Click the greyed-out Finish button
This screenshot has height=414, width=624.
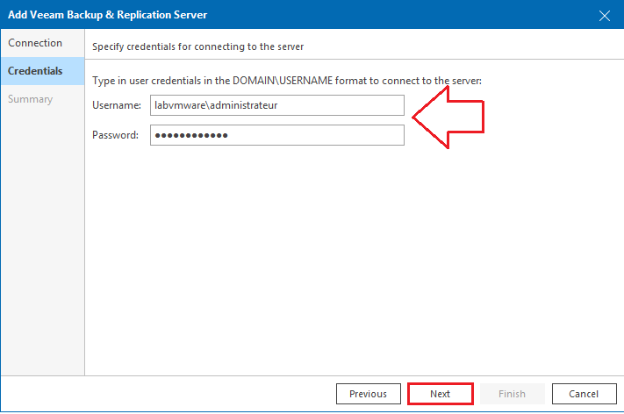513,394
